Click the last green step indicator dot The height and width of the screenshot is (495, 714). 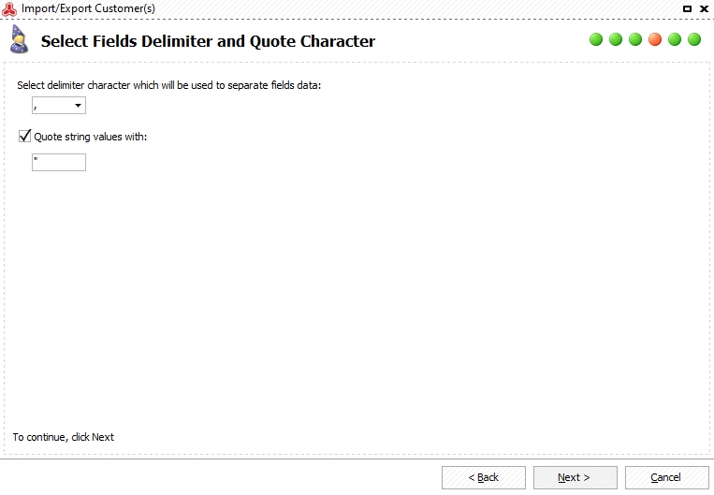[694, 39]
